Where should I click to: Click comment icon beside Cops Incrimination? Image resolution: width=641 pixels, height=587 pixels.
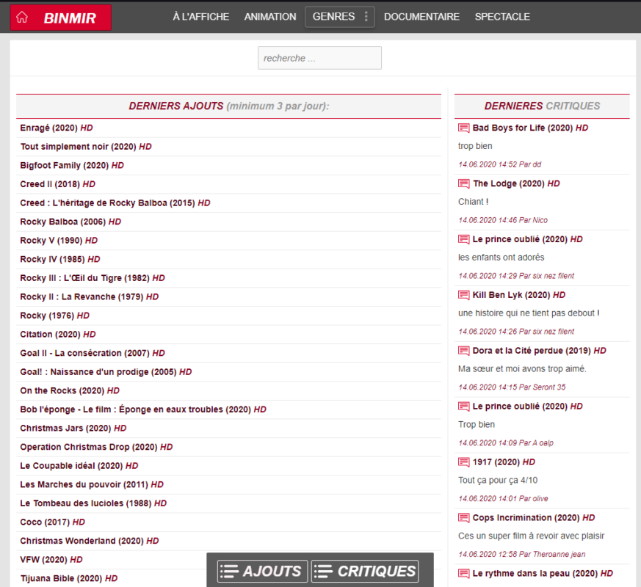(463, 517)
